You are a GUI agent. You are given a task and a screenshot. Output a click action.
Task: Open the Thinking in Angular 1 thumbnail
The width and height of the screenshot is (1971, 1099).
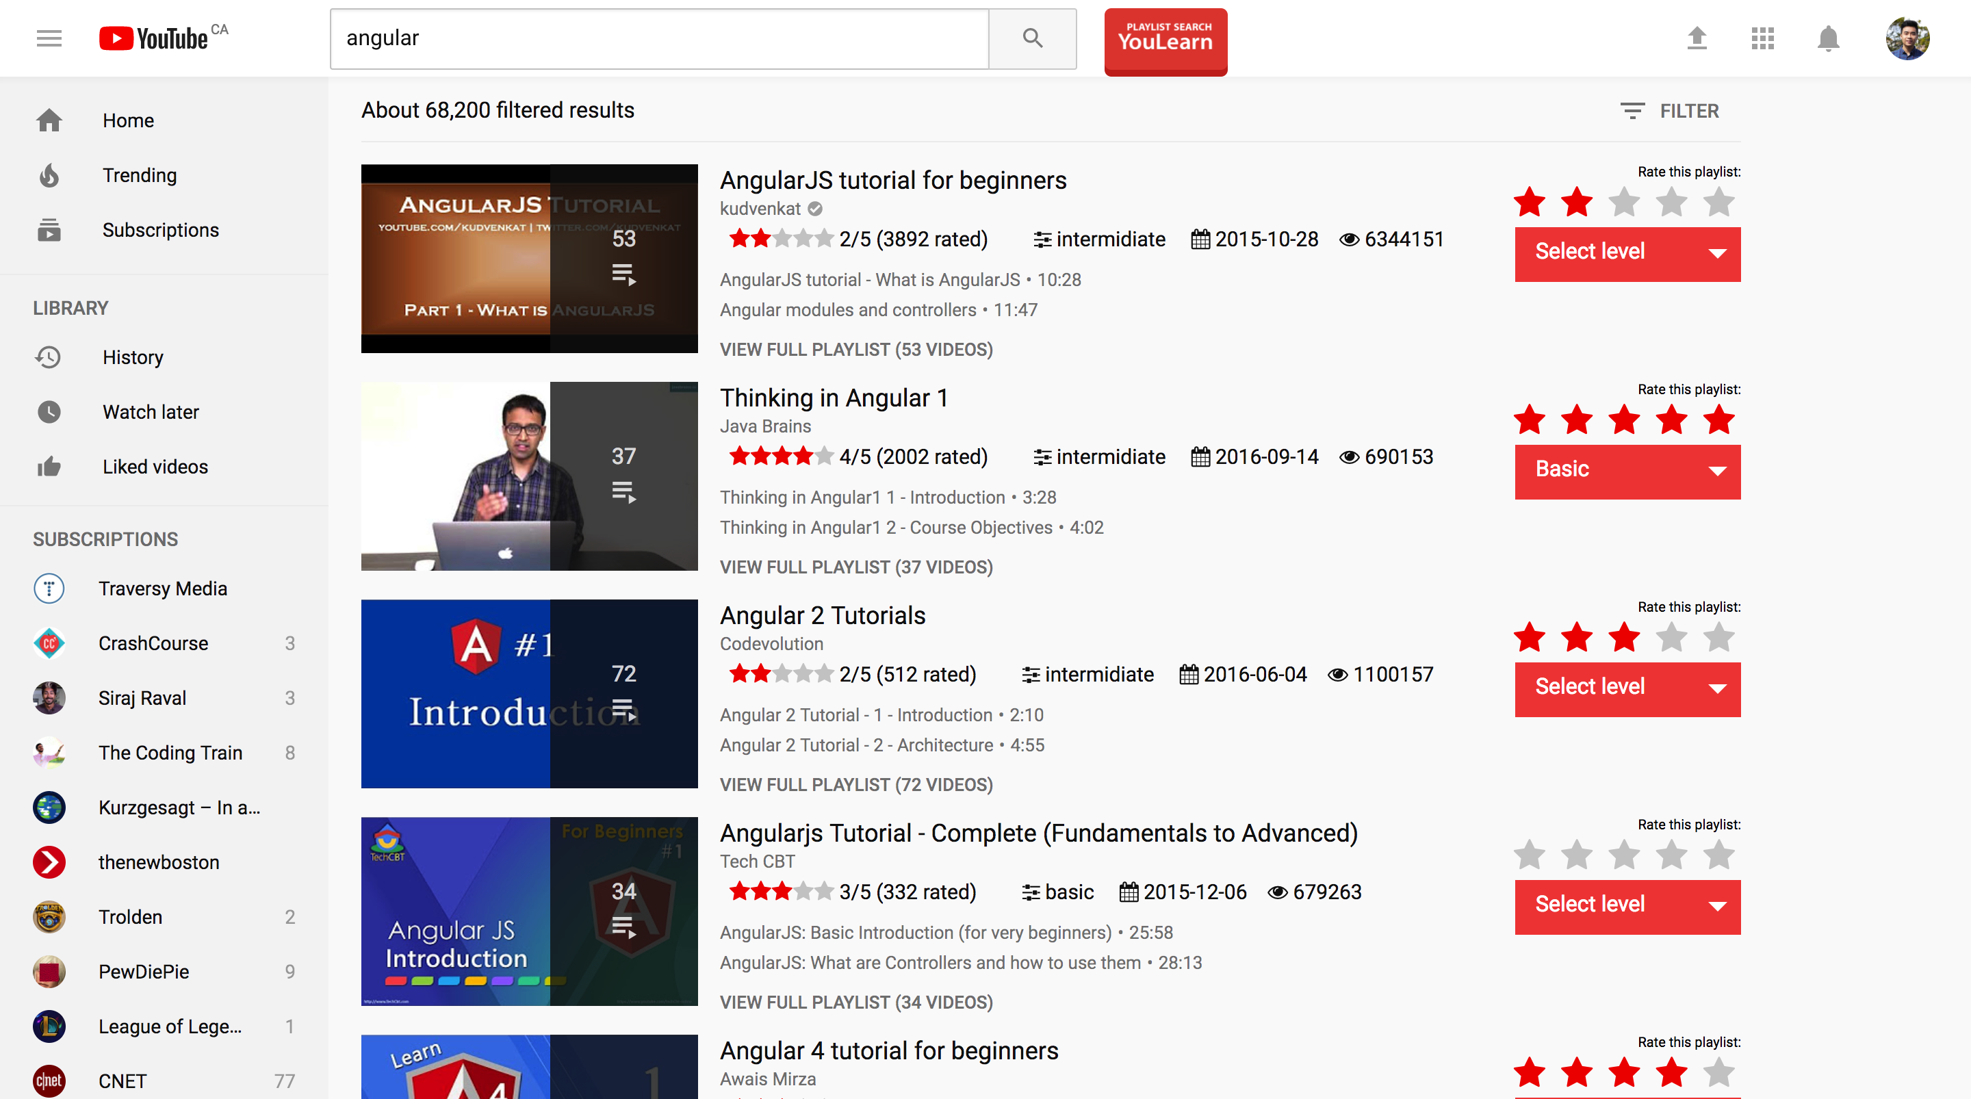529,476
